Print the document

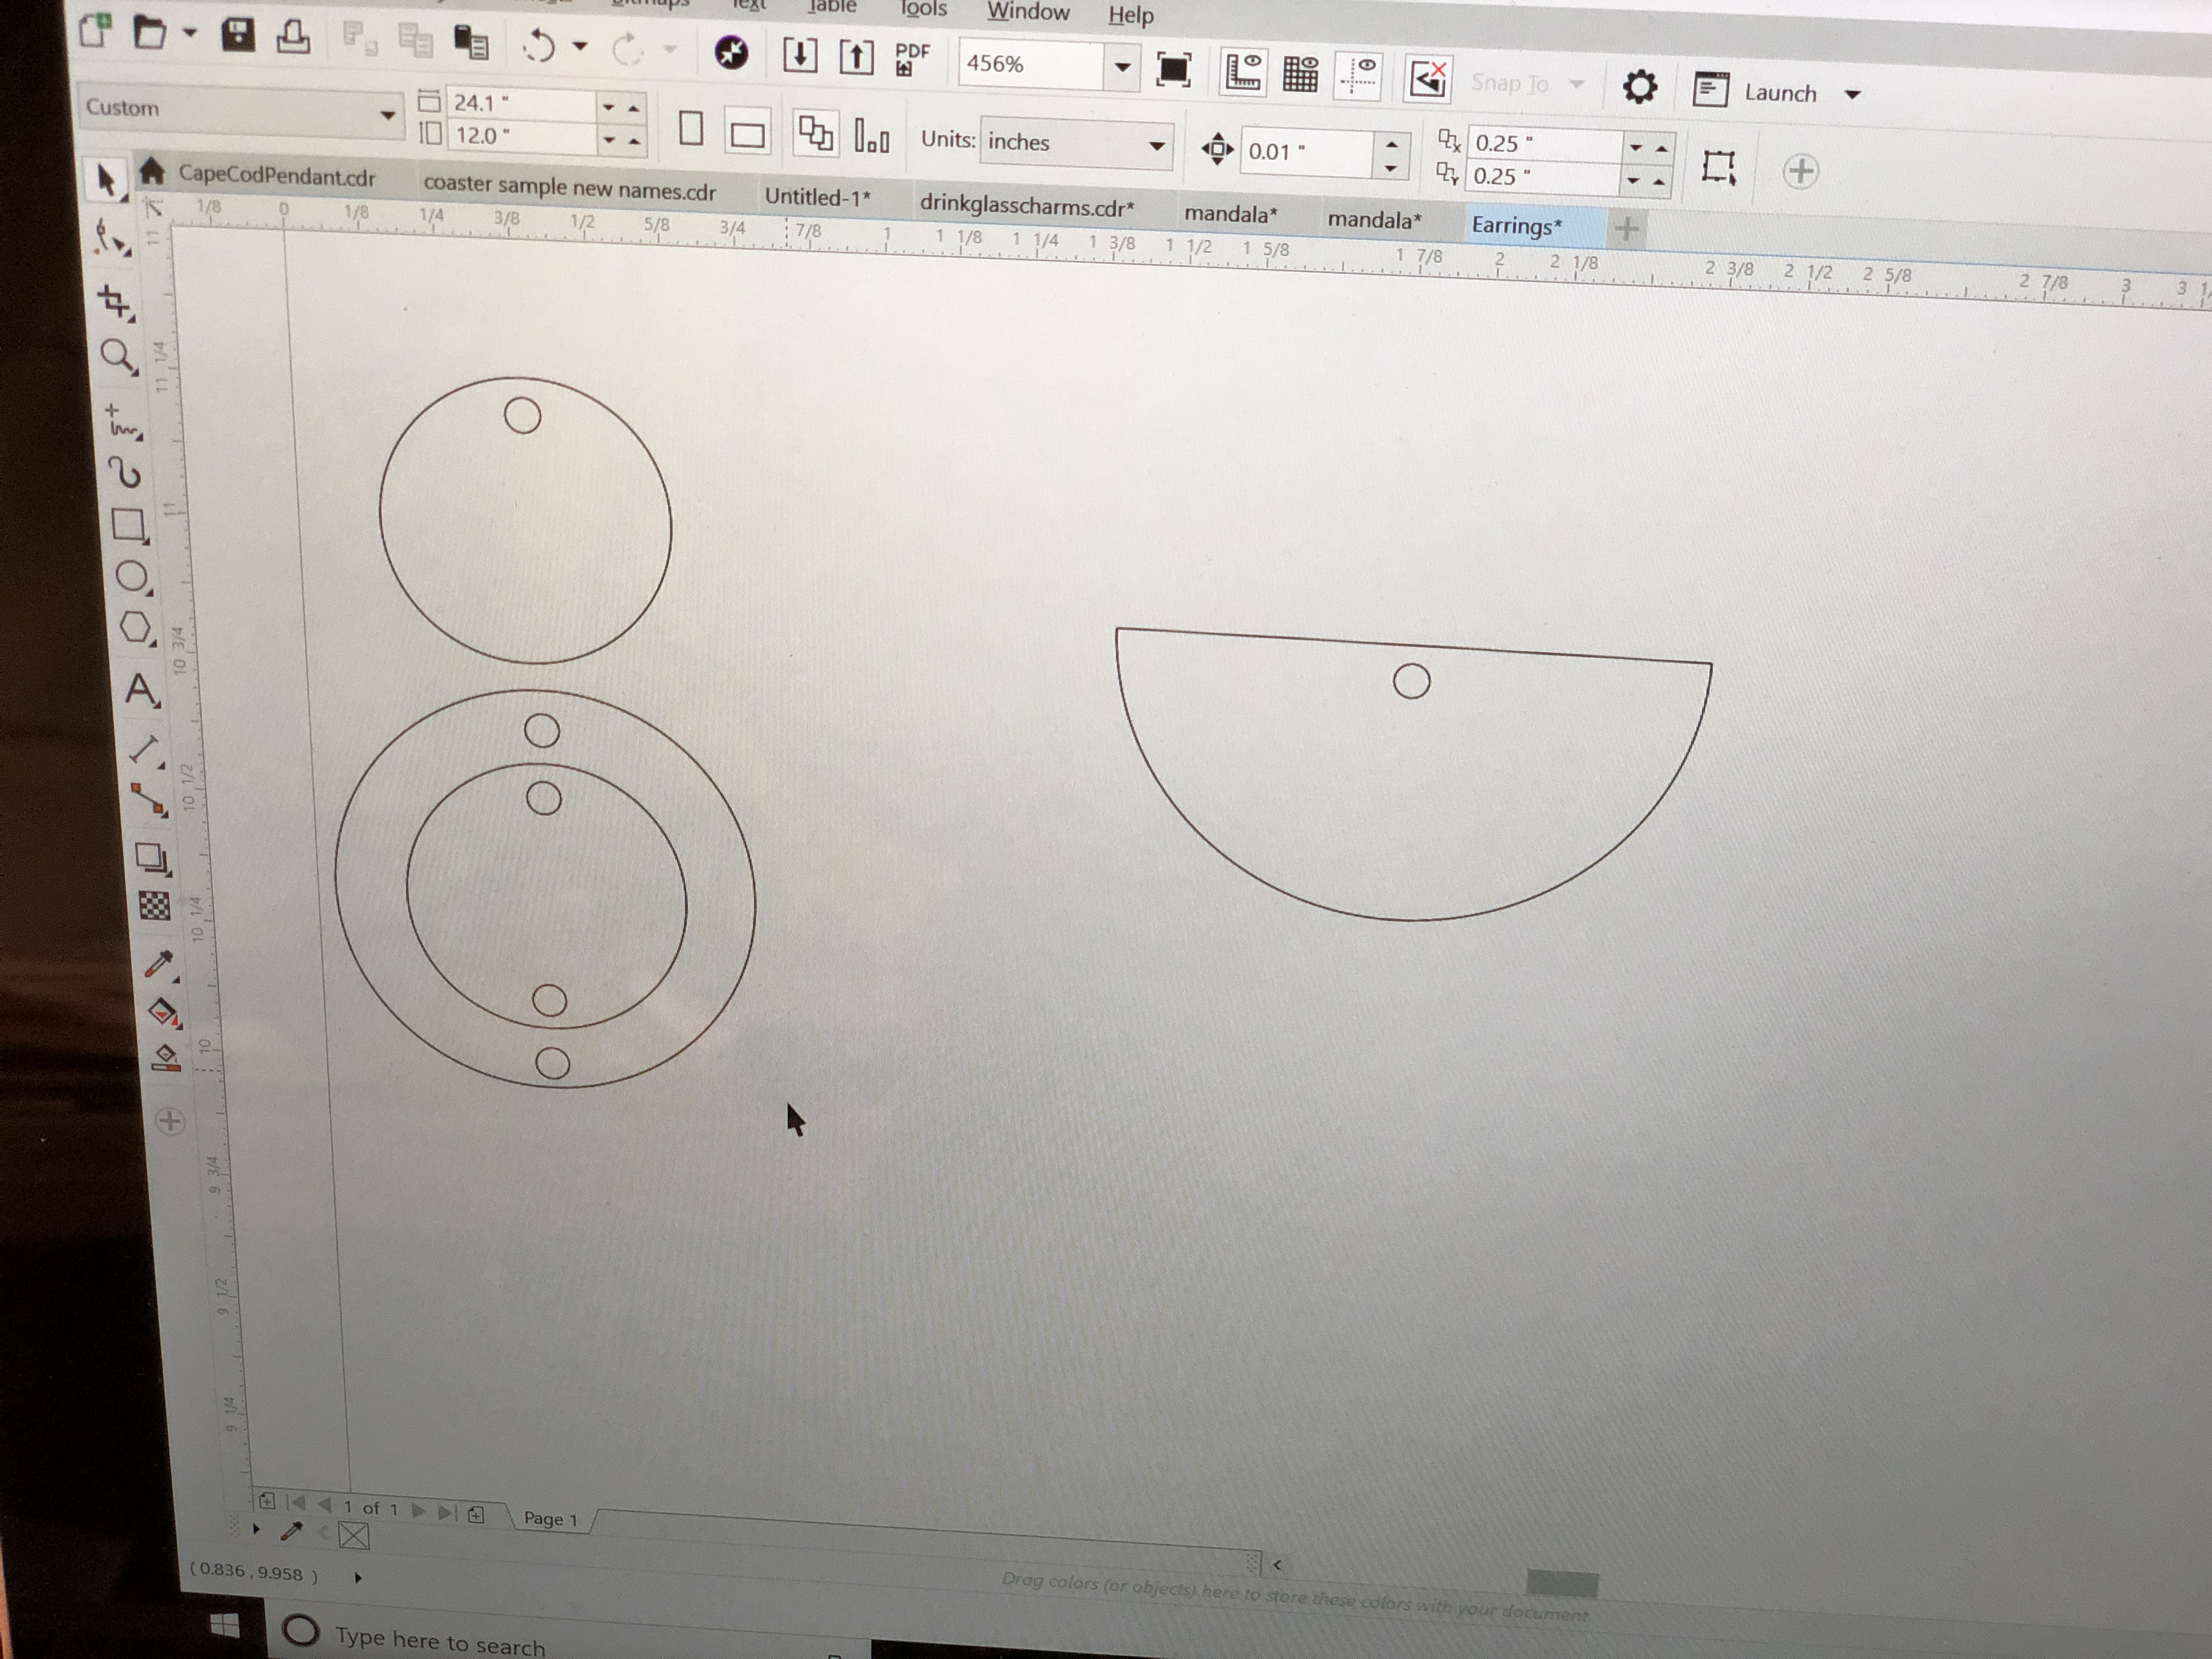point(293,37)
